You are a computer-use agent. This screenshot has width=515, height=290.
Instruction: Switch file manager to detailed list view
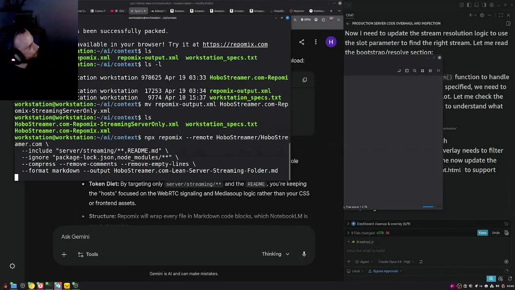(x=431, y=71)
